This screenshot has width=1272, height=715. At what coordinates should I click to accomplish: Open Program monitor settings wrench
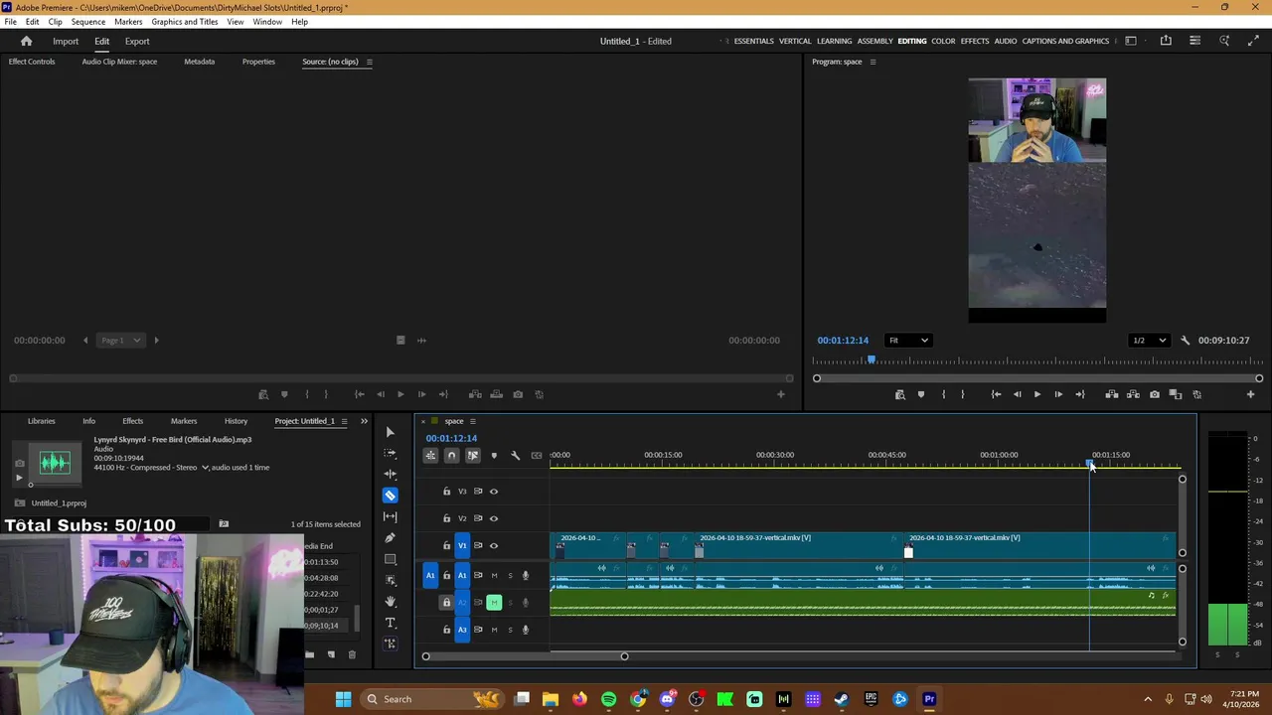[1185, 341]
